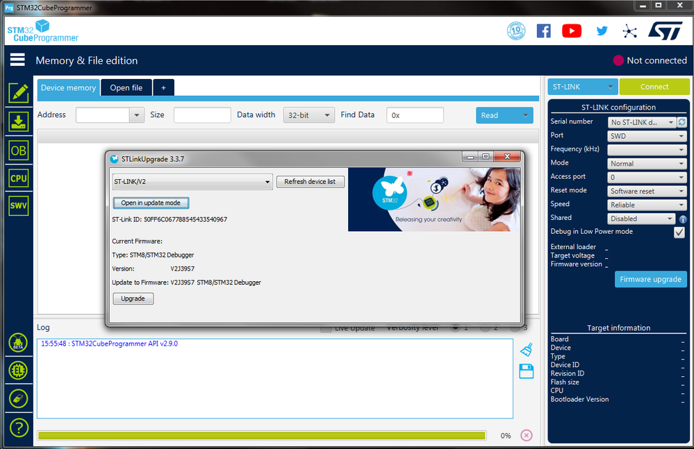Screen dimensions: 694x449
Task: Click the Firmware upgrade button
Action: click(x=651, y=279)
